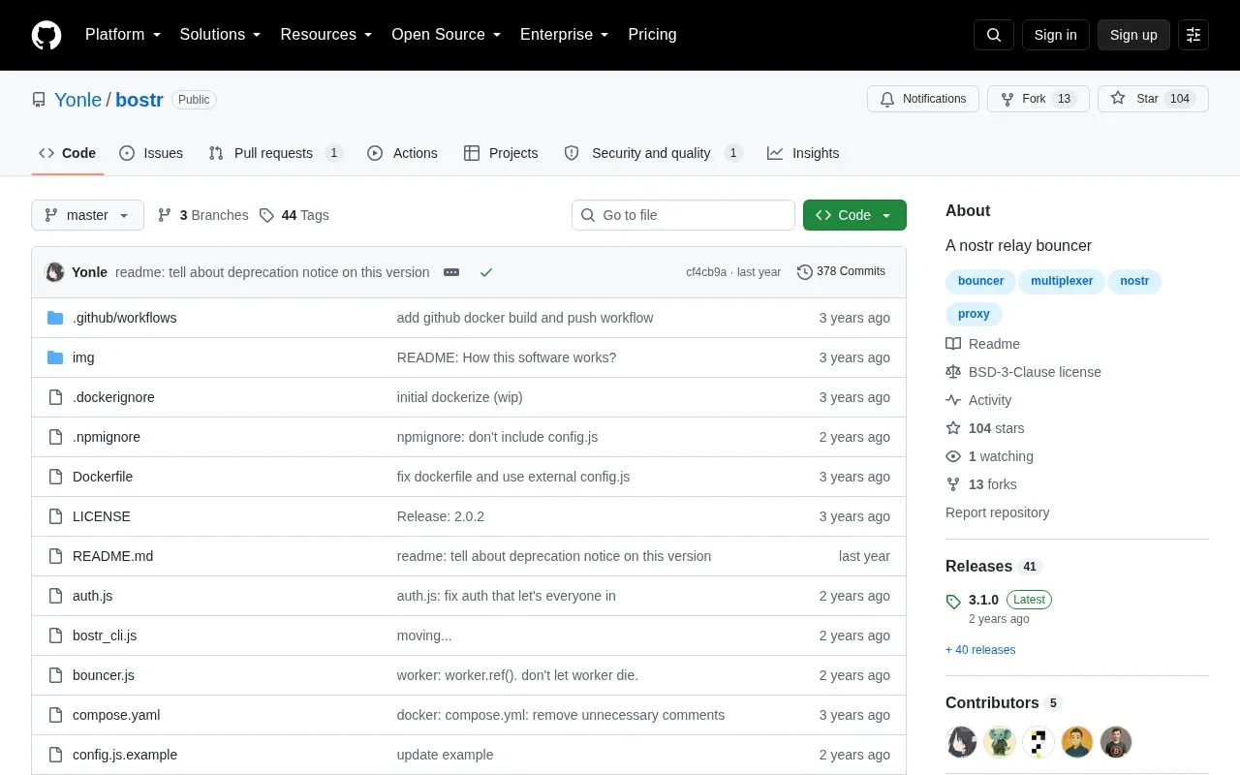Expand the Open Source dropdown

(447, 35)
